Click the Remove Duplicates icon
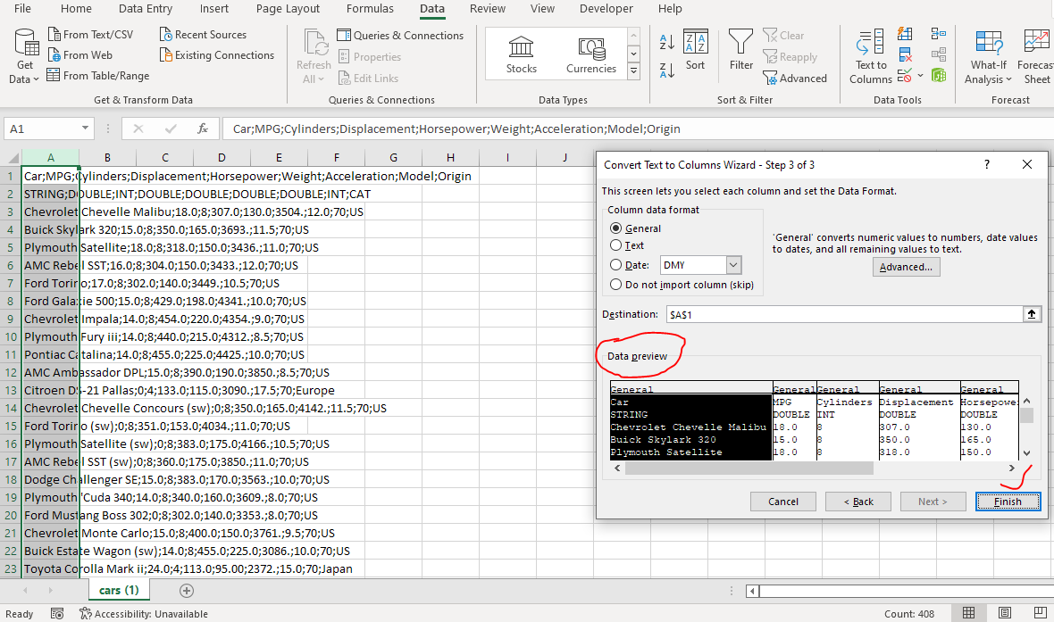1054x622 pixels. (x=905, y=54)
